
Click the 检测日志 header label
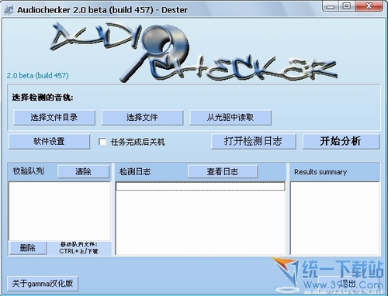(x=135, y=172)
